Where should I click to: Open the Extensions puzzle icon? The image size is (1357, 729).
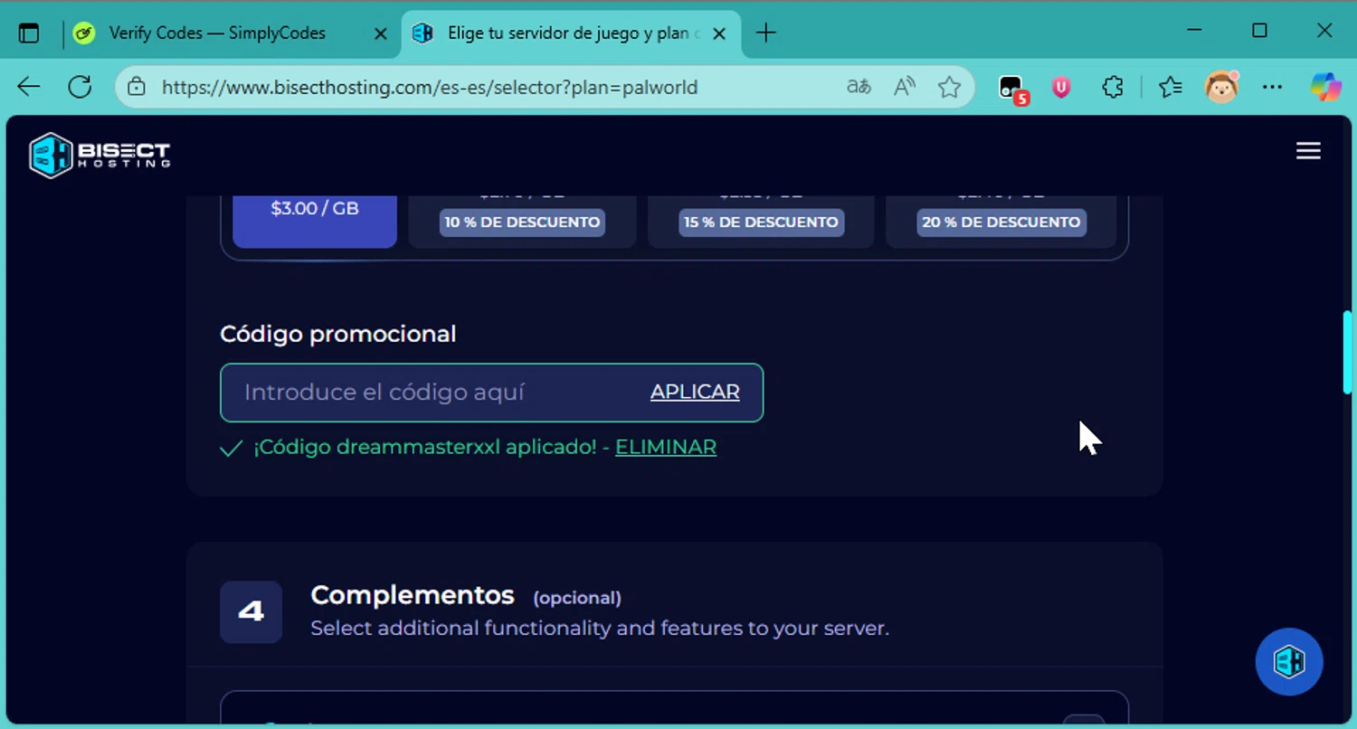pos(1113,87)
